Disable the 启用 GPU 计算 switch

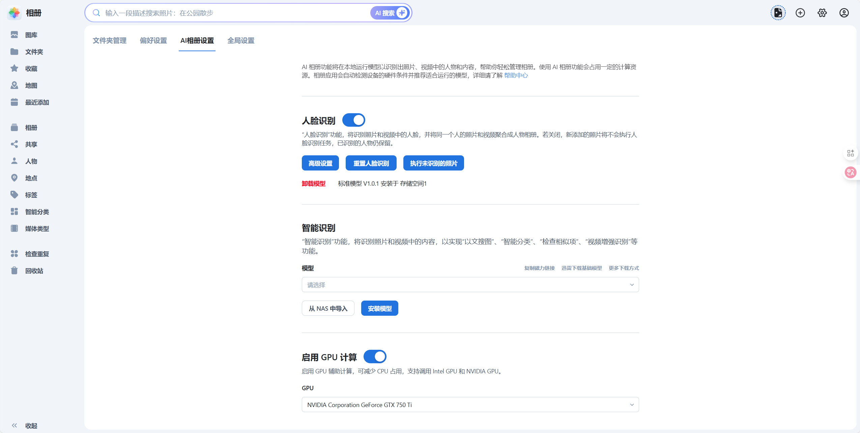tap(375, 357)
